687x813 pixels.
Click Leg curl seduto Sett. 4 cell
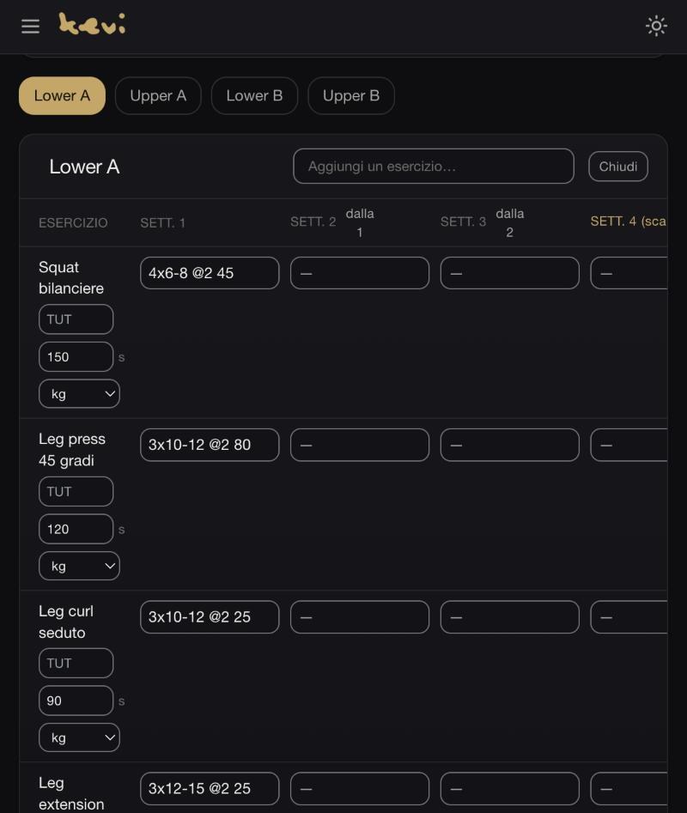tap(629, 617)
